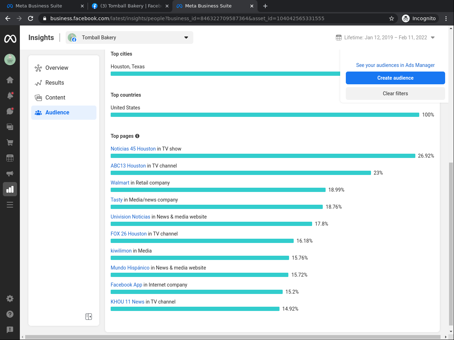454x340 pixels.
Task: Select the active Meta Business Suite tab
Action: [215, 6]
